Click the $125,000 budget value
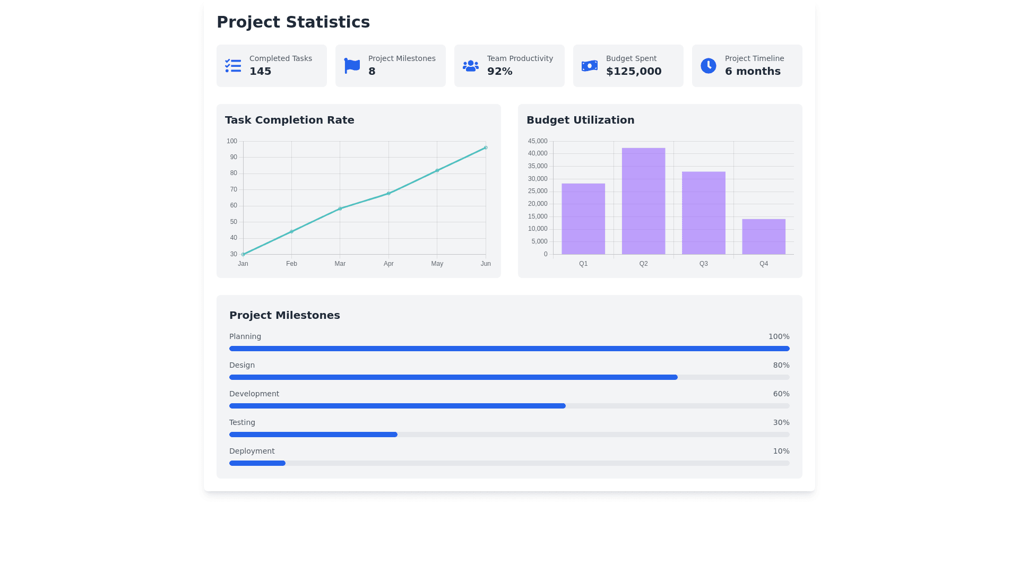This screenshot has width=1019, height=573. [634, 72]
